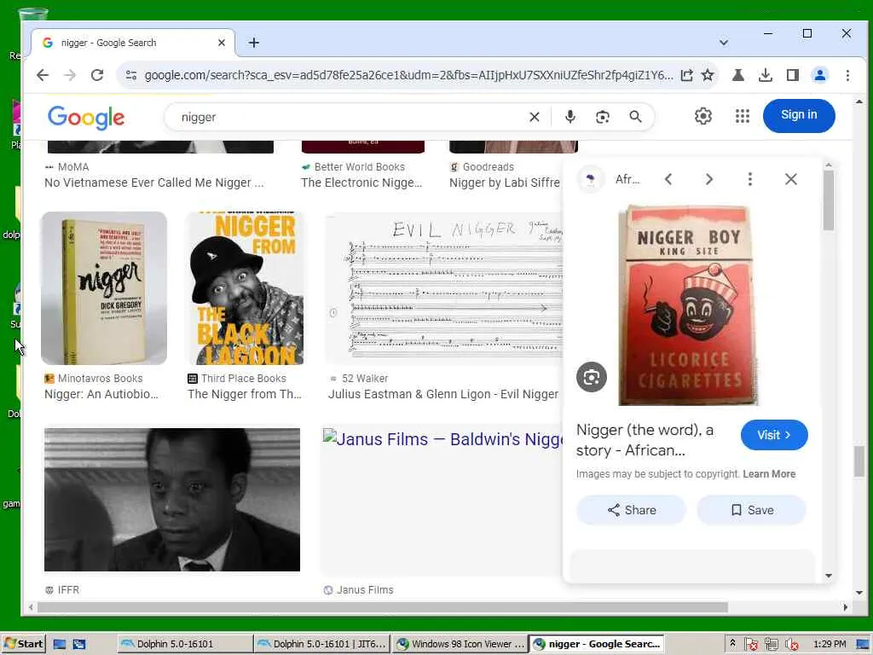Open Google quick settings gear
873x655 pixels.
703,116
